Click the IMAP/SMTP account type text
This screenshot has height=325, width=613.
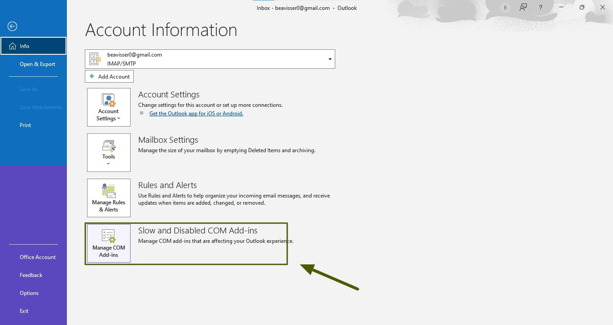click(122, 64)
